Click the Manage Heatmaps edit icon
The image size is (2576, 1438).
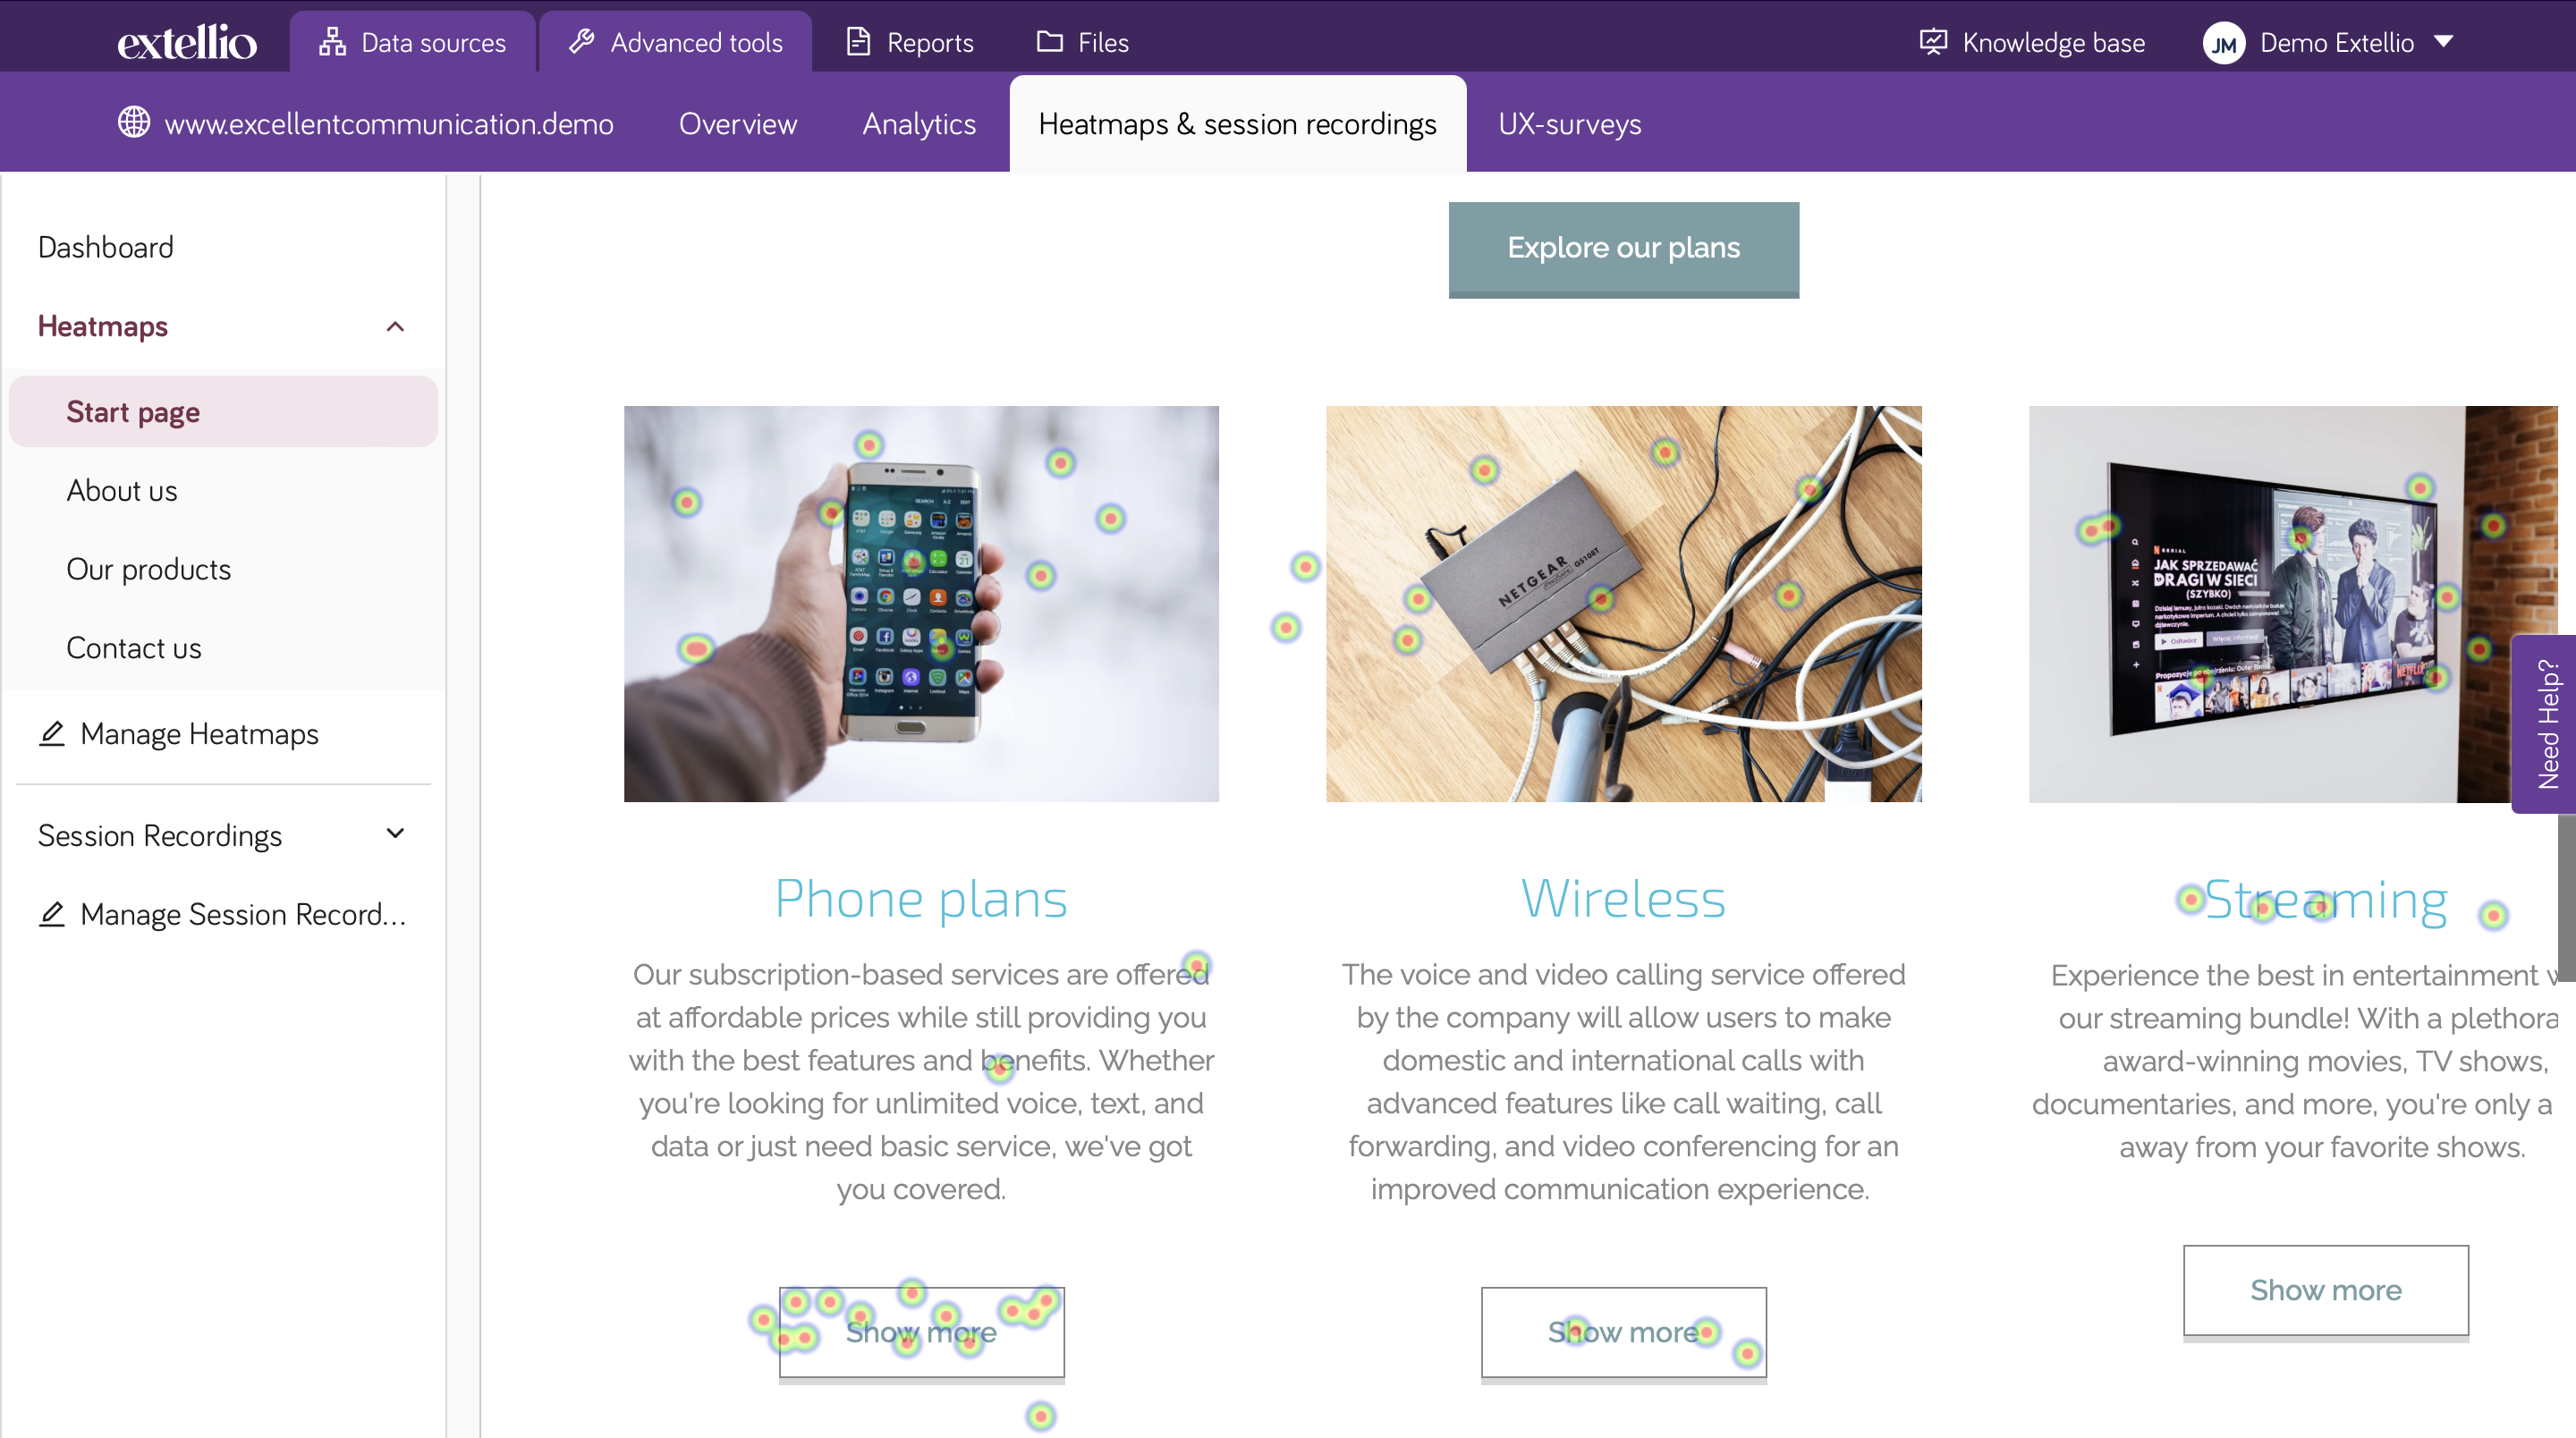coord(51,732)
